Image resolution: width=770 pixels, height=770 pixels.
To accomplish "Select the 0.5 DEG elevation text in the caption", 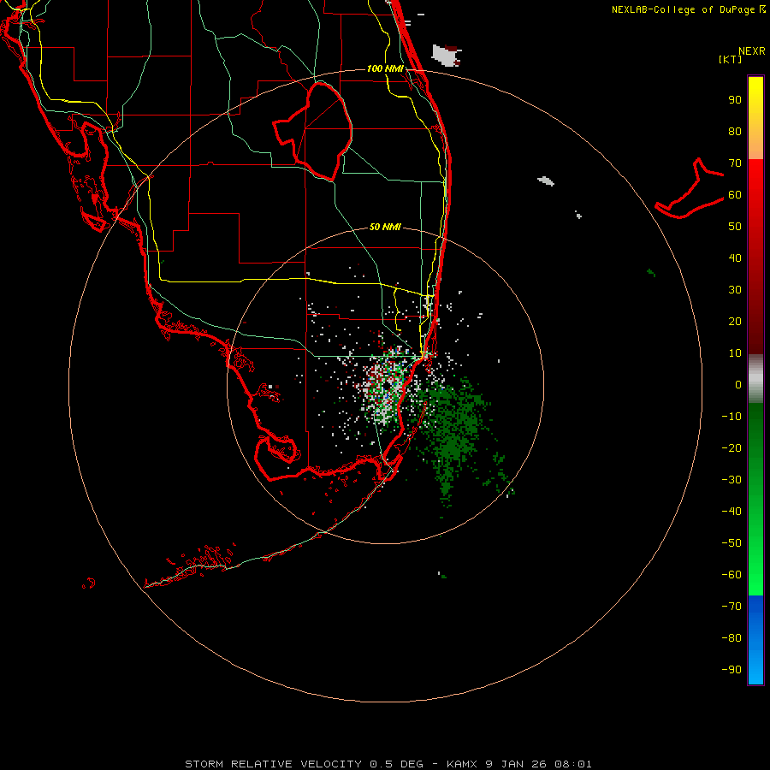I will tap(396, 764).
